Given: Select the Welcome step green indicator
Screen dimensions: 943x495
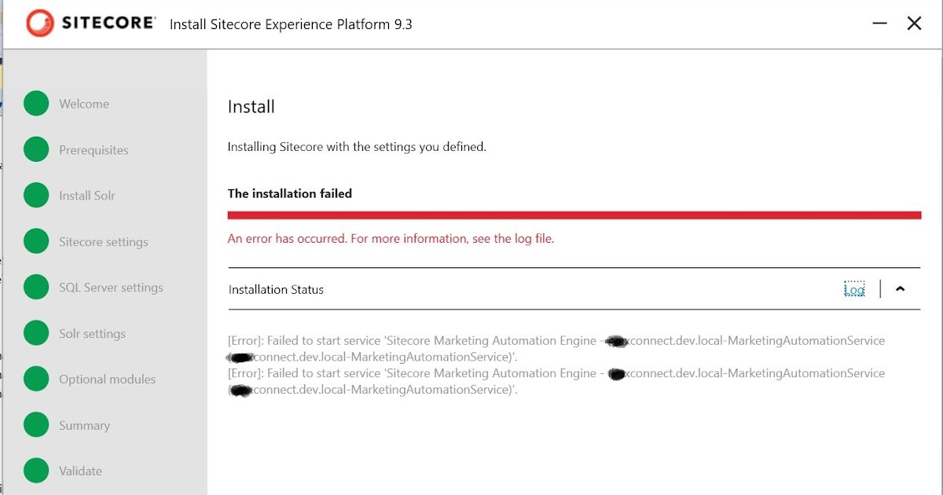Looking at the screenshot, I should click(36, 103).
